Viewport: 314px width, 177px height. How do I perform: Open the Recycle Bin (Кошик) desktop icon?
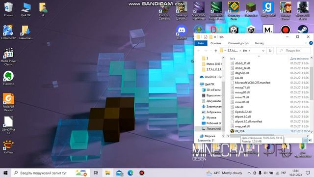click(8, 9)
